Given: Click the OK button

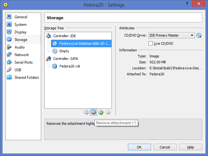Looking at the screenshot, I should [x=139, y=147].
